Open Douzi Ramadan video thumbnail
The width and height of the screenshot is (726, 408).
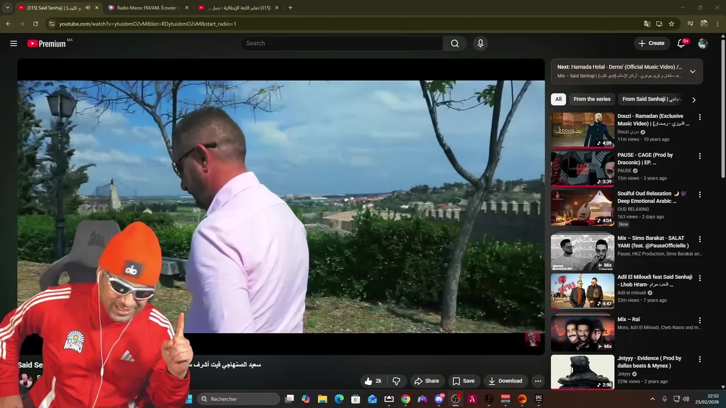click(x=583, y=130)
